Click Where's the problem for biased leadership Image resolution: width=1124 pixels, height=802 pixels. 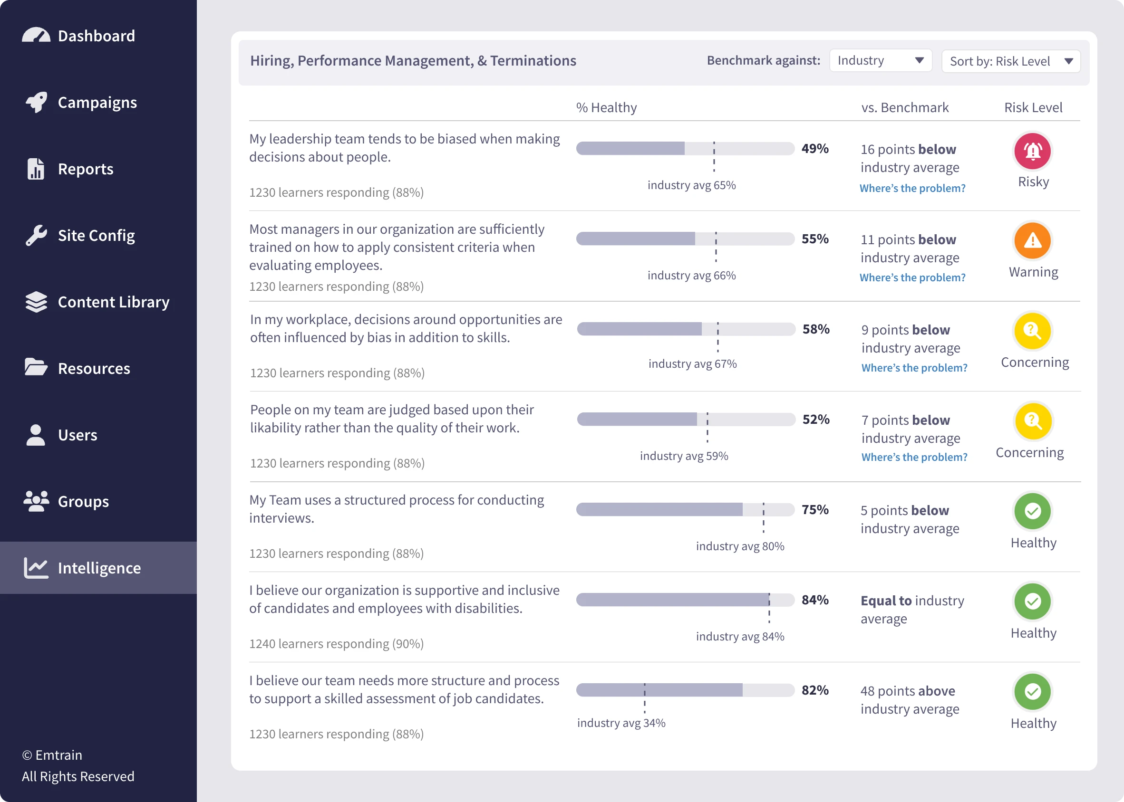click(912, 188)
